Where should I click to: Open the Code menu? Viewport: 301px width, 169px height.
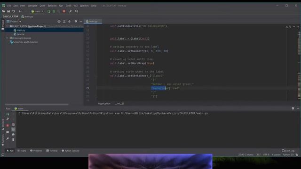[x=42, y=6]
